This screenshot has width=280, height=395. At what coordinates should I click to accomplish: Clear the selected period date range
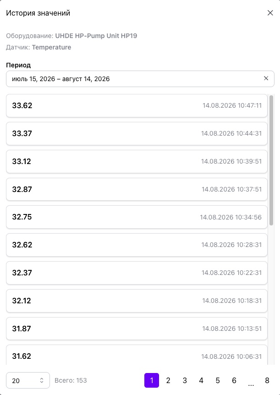pyautogui.click(x=266, y=78)
